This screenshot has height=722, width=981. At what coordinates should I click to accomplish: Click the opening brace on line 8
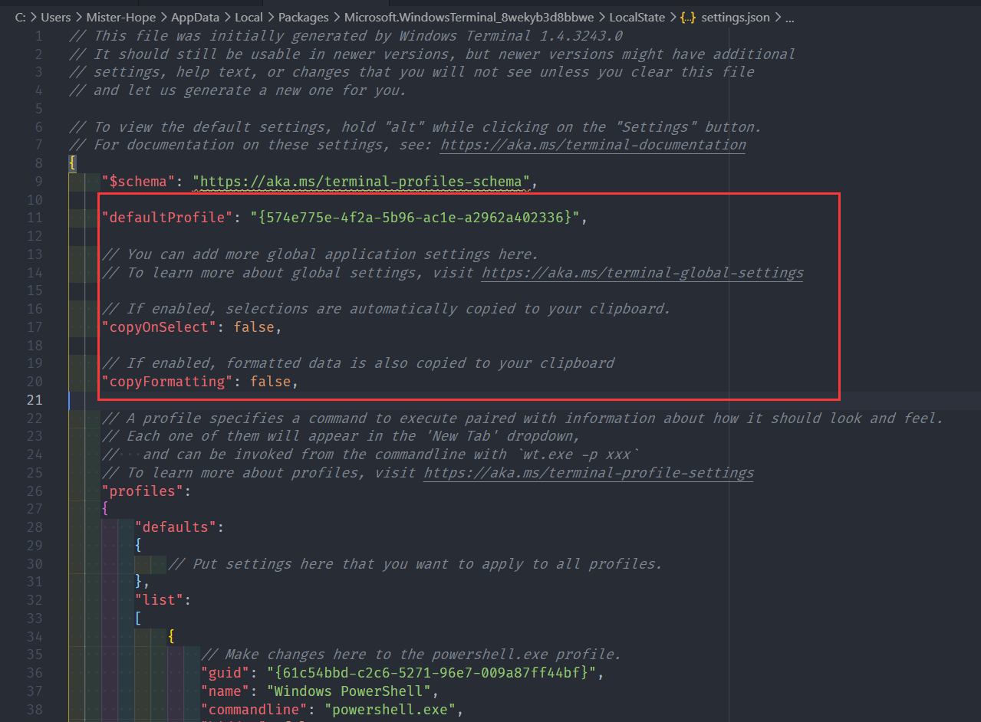pyautogui.click(x=72, y=163)
